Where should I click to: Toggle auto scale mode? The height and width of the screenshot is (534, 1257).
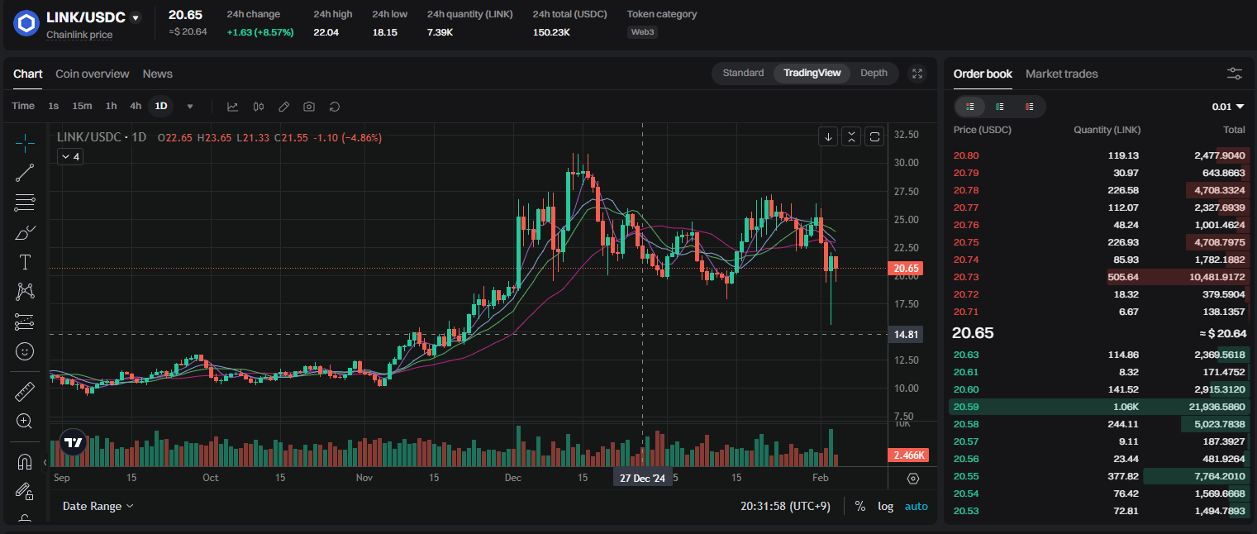(x=916, y=506)
